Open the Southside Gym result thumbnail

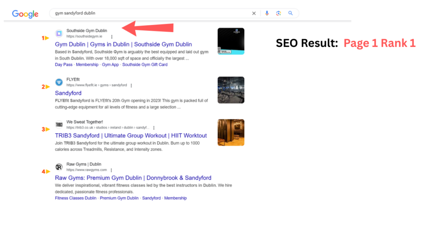click(x=231, y=40)
